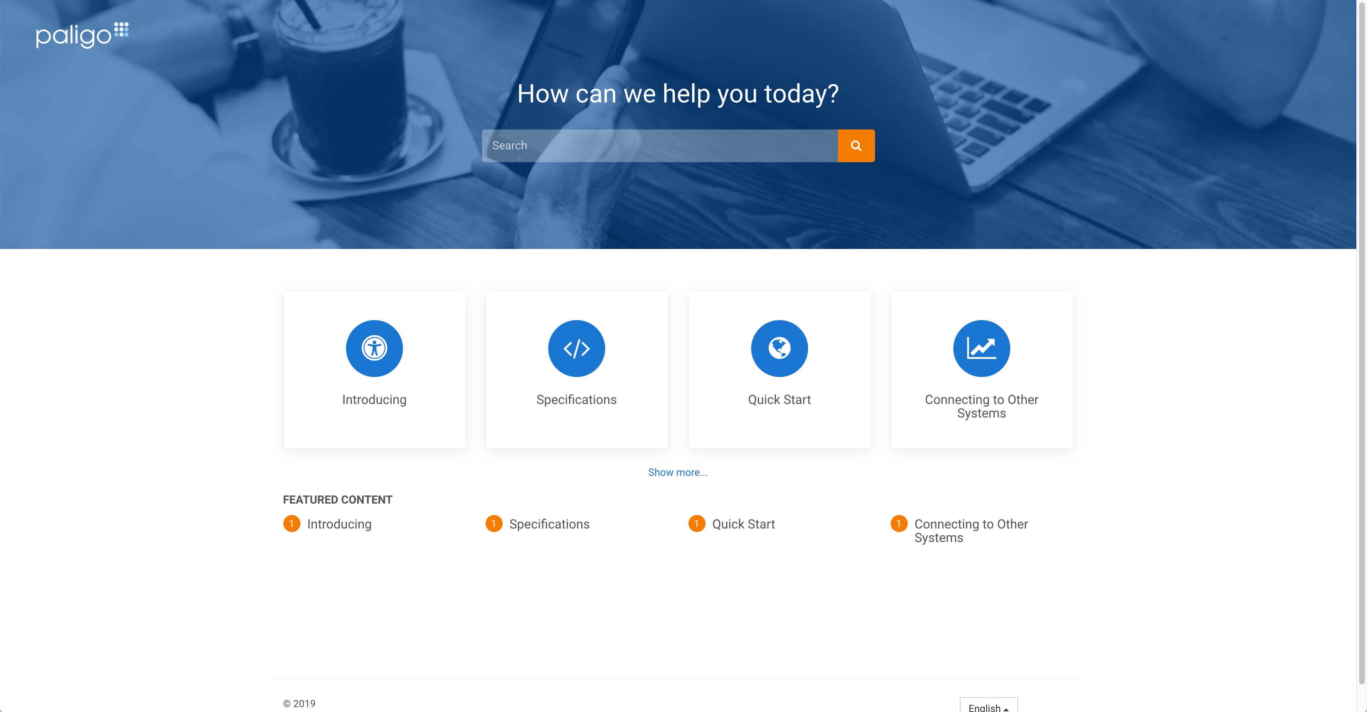Viewport: 1367px width, 712px height.
Task: Click the Quick Start globe icon
Action: click(779, 348)
